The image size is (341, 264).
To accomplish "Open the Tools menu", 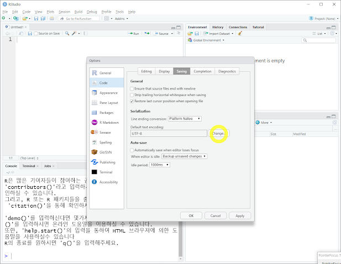I will click(x=119, y=12).
